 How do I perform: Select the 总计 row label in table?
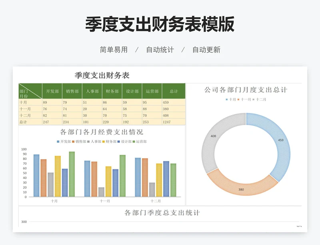point(30,122)
